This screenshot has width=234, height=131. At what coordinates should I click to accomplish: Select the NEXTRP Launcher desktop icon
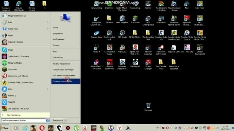[148, 49]
